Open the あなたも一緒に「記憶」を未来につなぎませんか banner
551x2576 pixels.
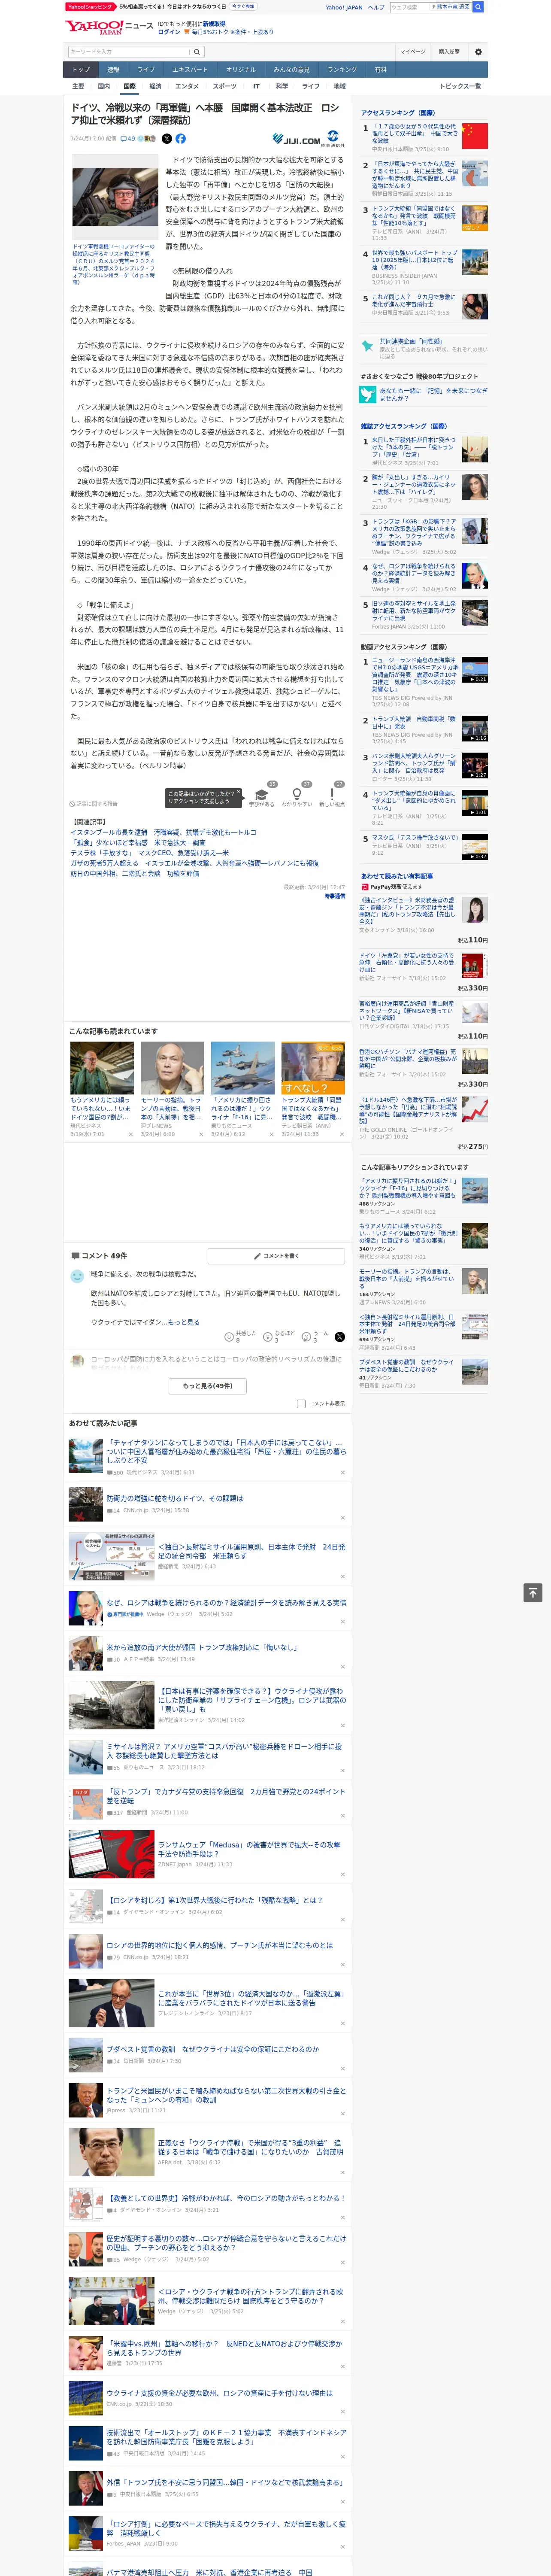click(x=424, y=395)
